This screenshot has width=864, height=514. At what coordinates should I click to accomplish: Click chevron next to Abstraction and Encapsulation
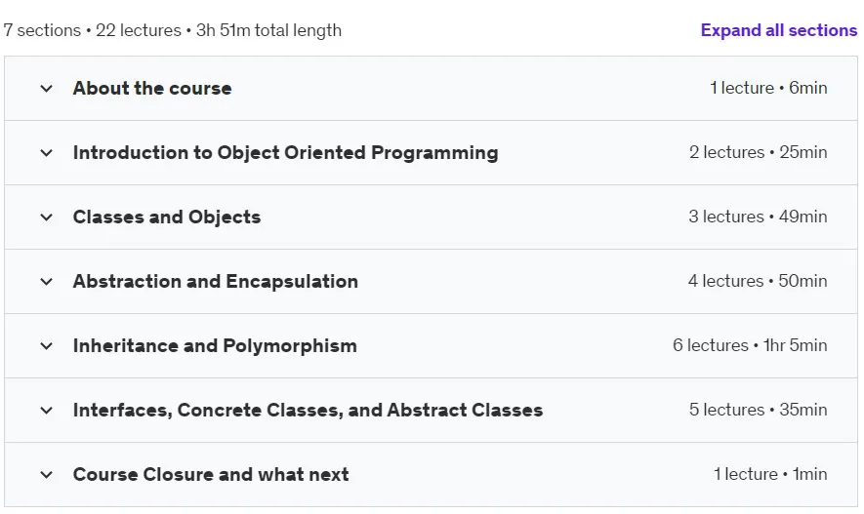pyautogui.click(x=46, y=281)
